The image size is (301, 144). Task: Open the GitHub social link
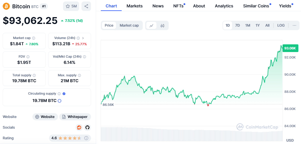tap(87, 127)
